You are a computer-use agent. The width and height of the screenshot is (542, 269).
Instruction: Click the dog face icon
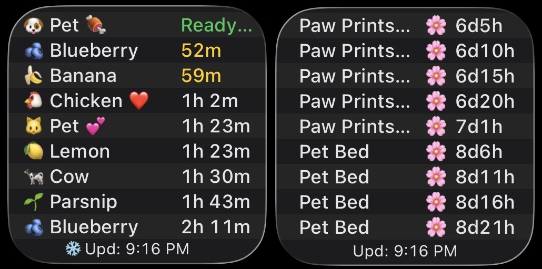click(33, 25)
